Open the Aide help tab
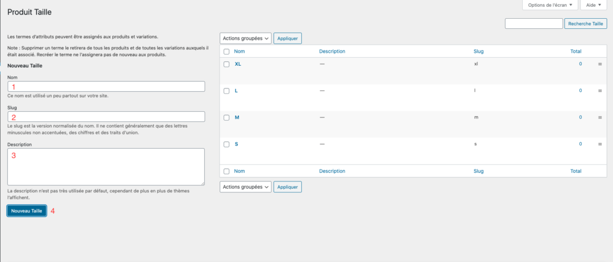 tap(594, 5)
